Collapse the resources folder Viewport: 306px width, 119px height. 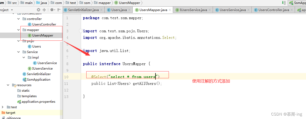click(x=8, y=85)
